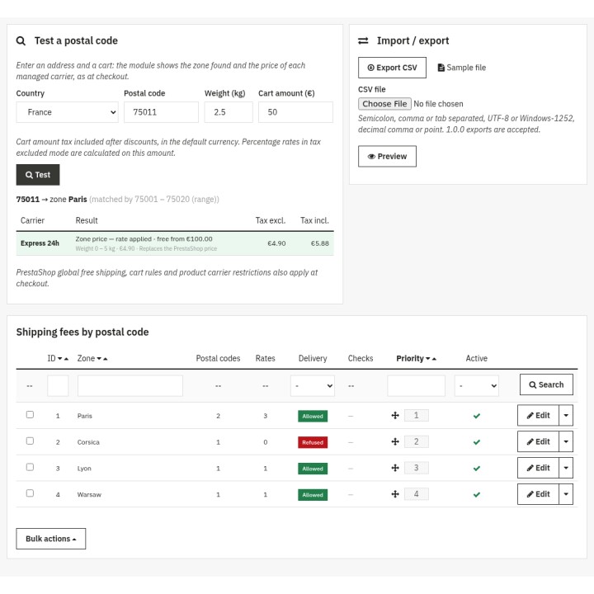Click the Postal code input field
This screenshot has height=594, width=594.
pyautogui.click(x=161, y=112)
